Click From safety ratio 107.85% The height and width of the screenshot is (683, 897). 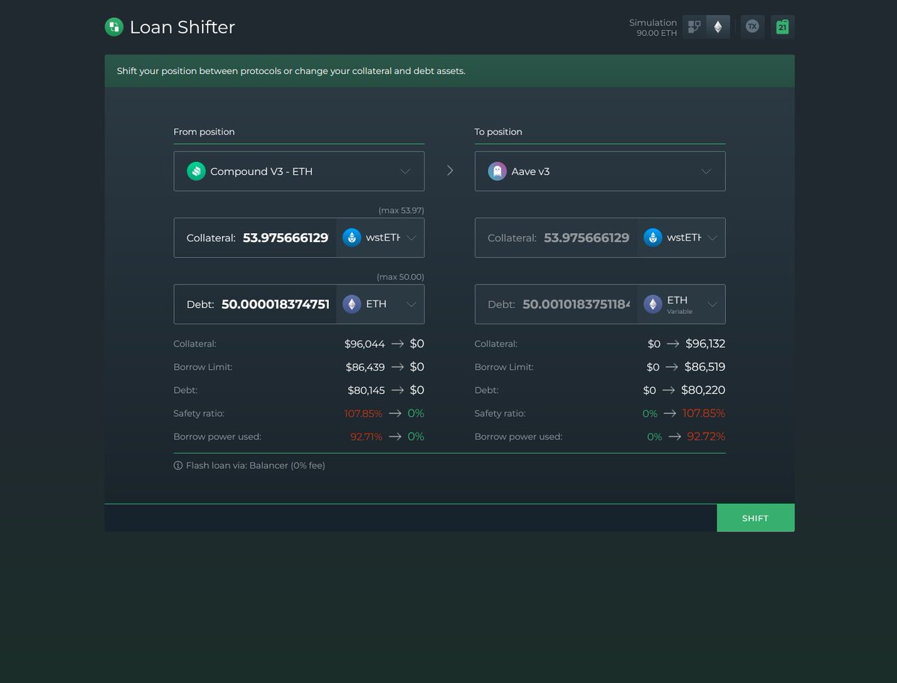[x=363, y=413]
